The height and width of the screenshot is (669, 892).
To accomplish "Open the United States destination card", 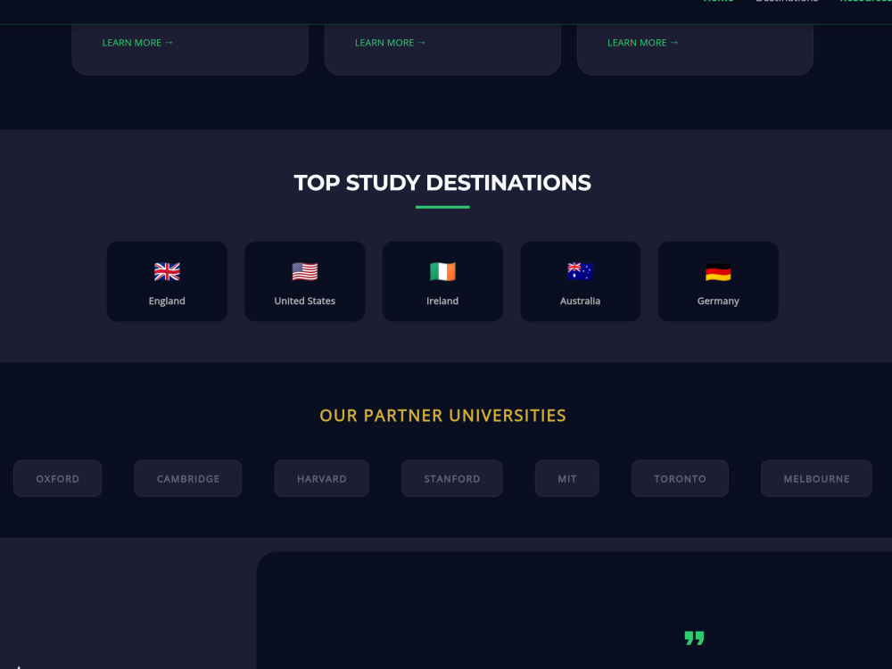I will 304,281.
